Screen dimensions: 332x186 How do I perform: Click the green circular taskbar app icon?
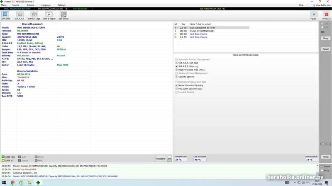point(21,183)
